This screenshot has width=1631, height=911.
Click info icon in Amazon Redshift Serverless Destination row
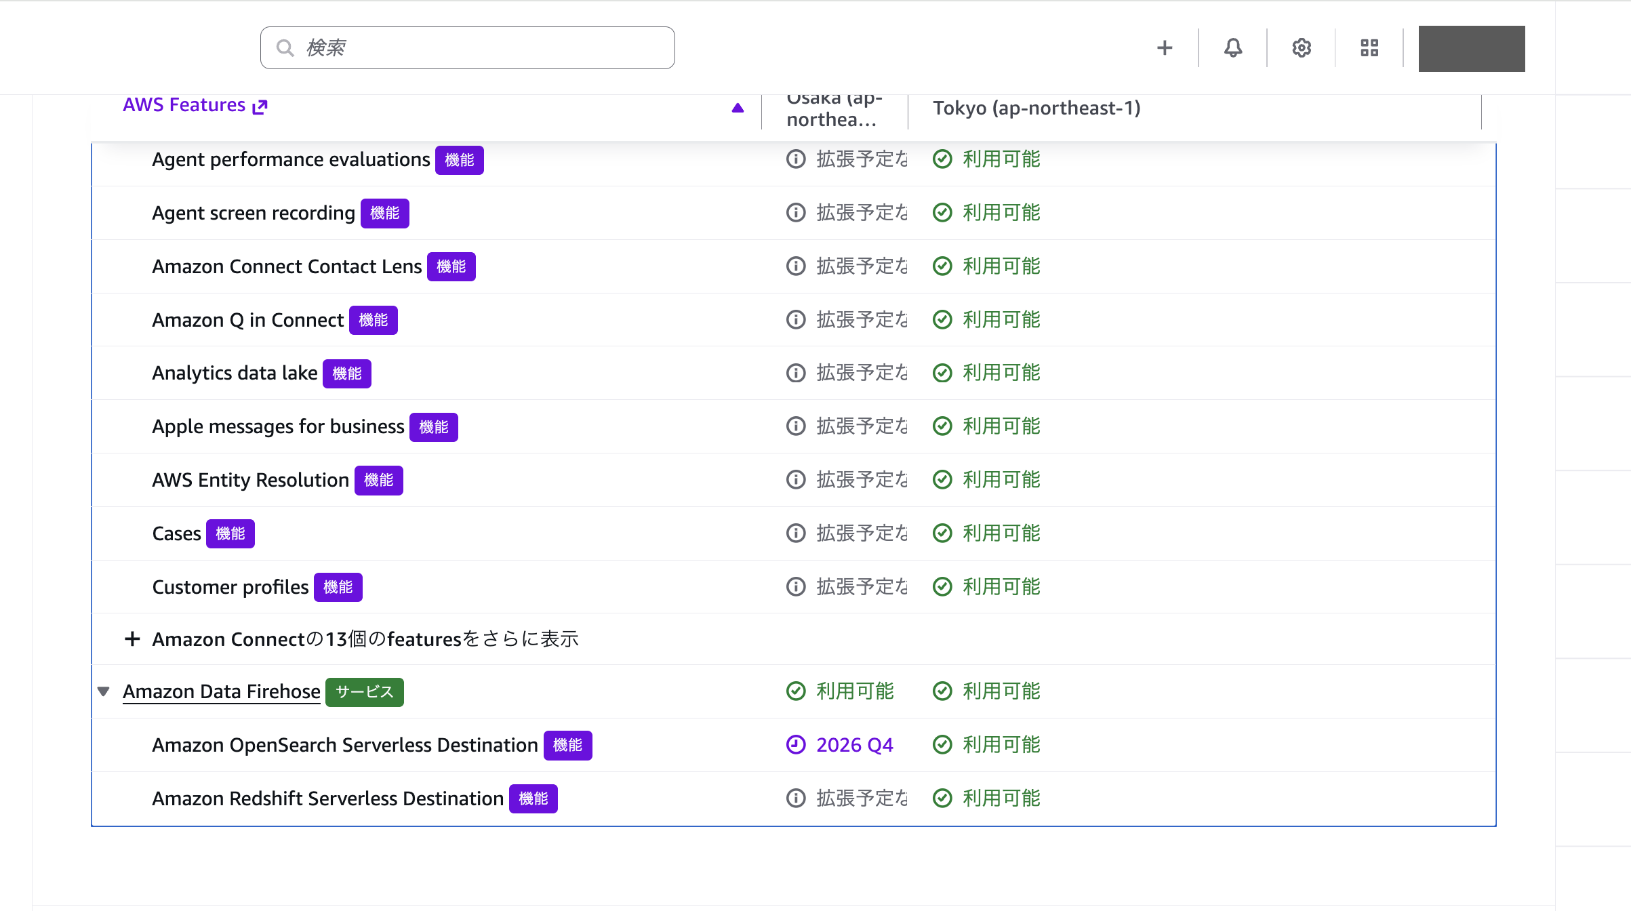[x=796, y=798]
